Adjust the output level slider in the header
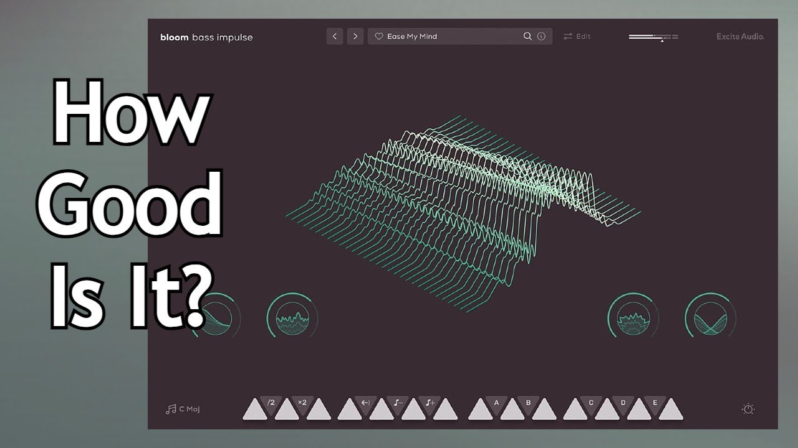The width and height of the screenshot is (798, 448). click(x=653, y=37)
